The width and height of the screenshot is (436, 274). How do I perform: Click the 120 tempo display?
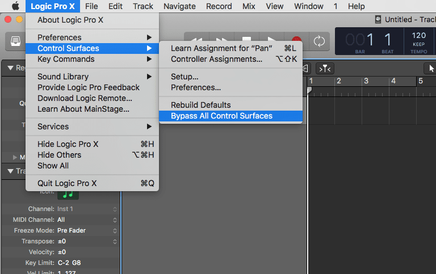(419, 36)
